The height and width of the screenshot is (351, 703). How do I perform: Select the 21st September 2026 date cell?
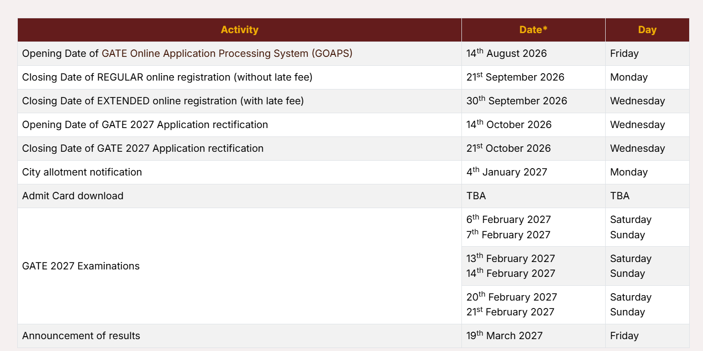coord(534,77)
